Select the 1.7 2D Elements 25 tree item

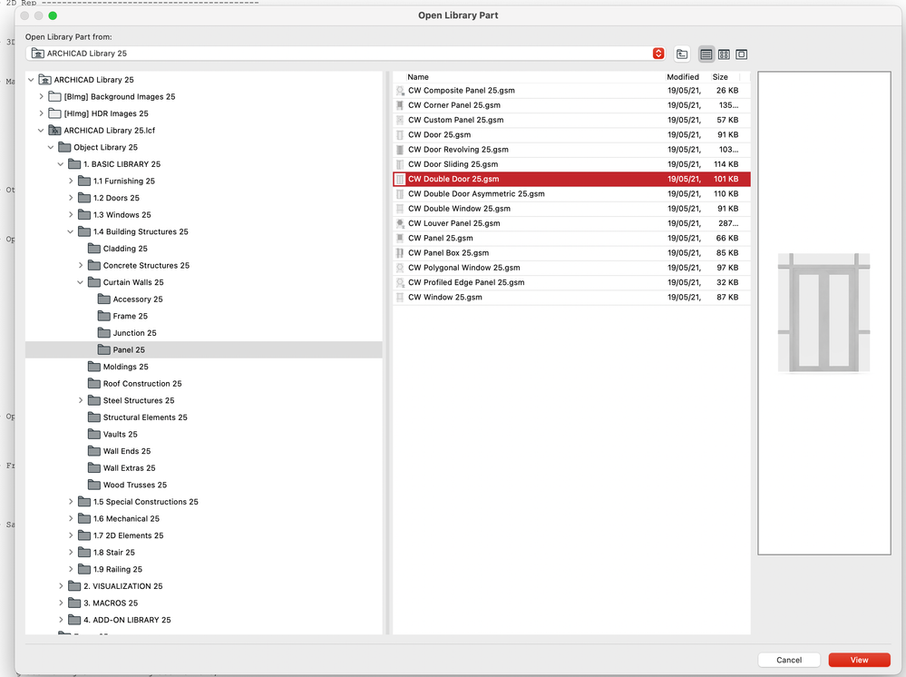128,535
